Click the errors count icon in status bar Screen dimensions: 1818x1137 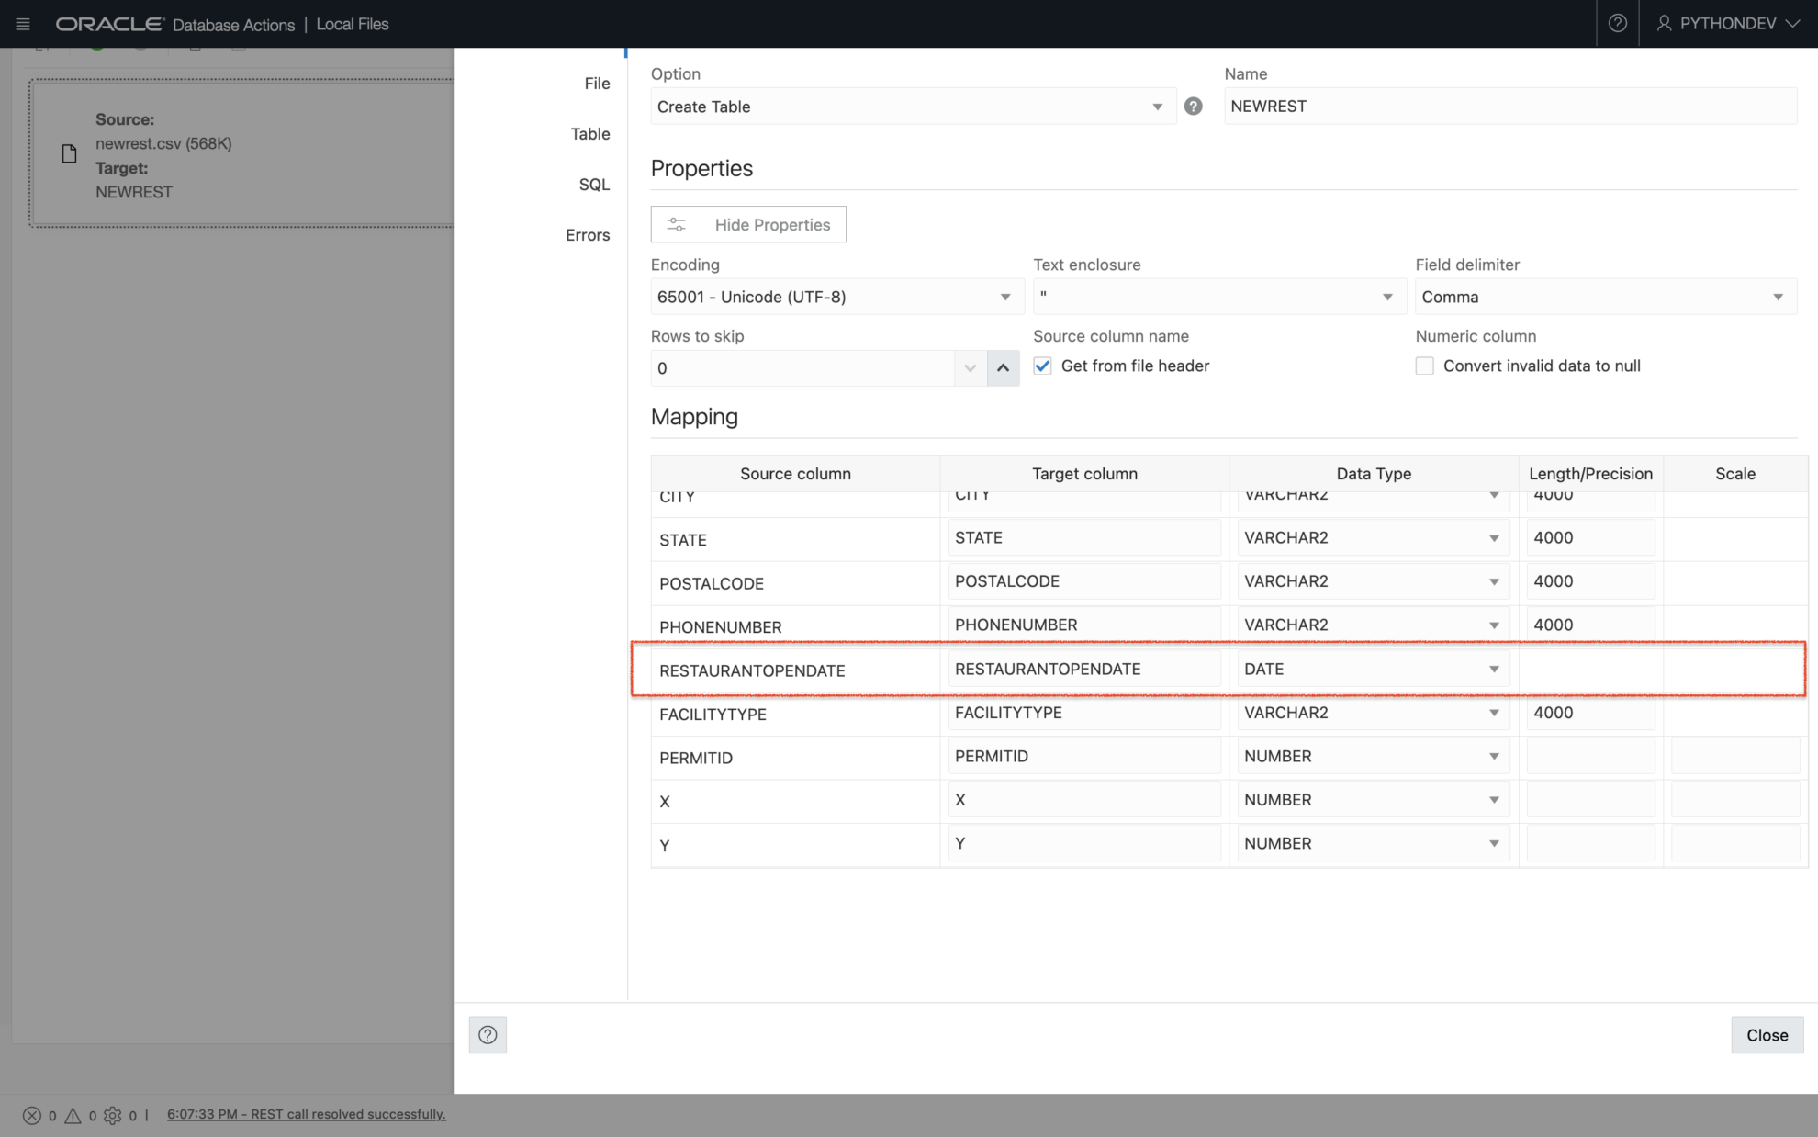[30, 1115]
